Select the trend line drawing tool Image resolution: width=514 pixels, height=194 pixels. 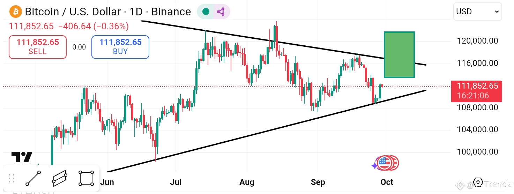coord(33,178)
